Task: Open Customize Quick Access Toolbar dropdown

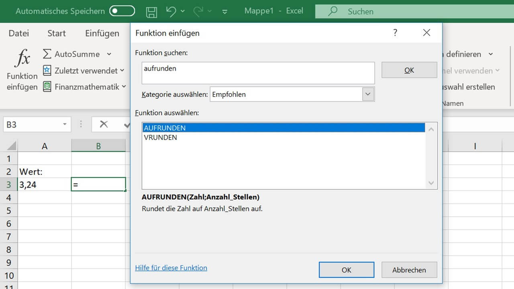Action: tap(224, 12)
